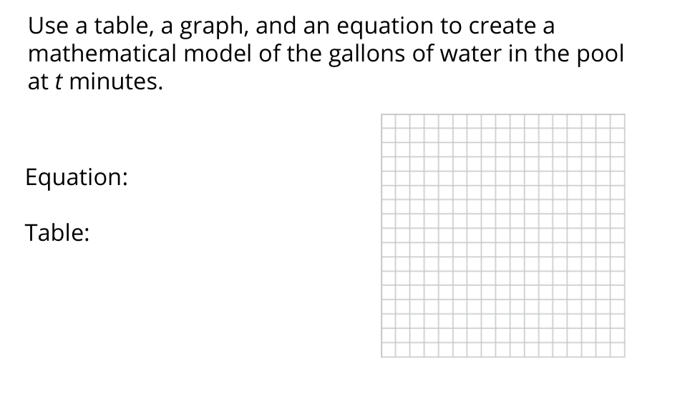Screen dimensions: 700x393
Task: Click the bottom-right cell of the grid
Action: (617, 351)
